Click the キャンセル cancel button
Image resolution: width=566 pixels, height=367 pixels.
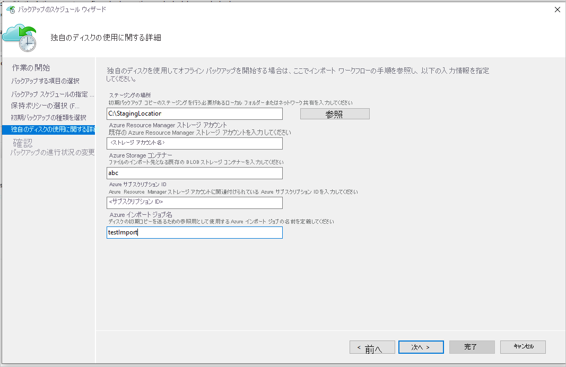click(523, 347)
